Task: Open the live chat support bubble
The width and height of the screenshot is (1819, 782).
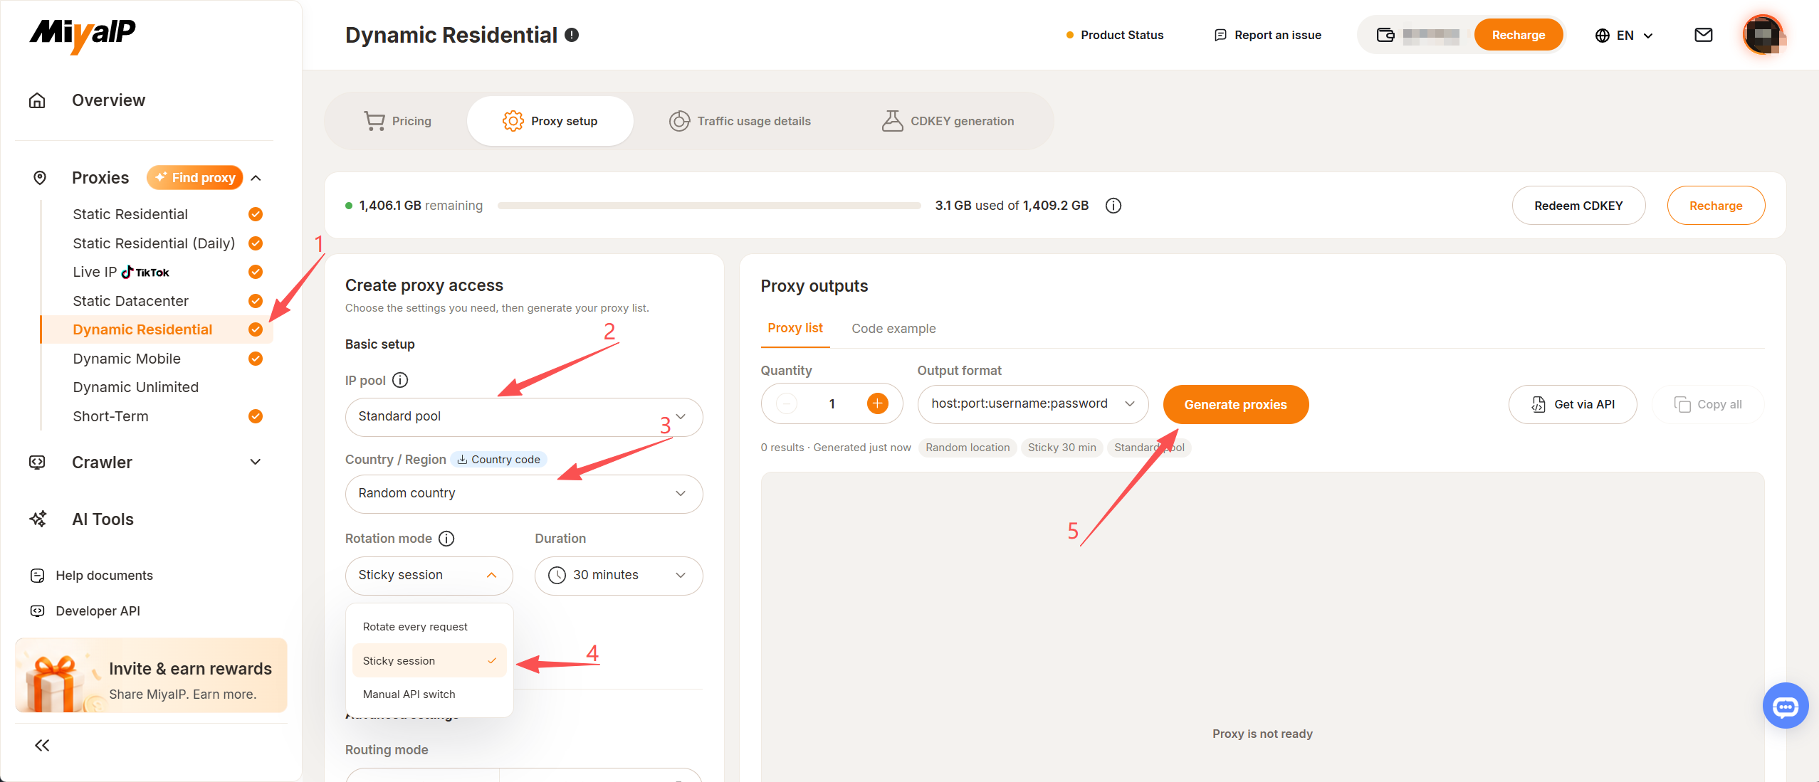Action: tap(1786, 706)
